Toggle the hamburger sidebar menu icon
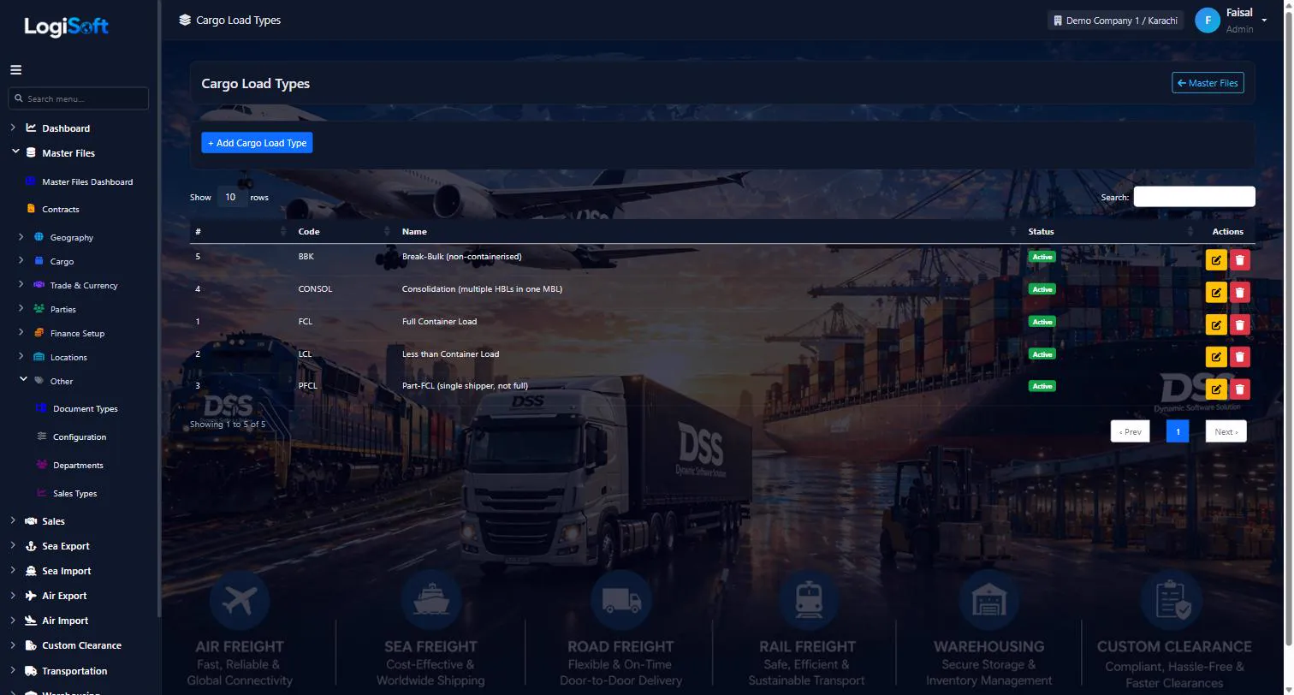1294x695 pixels. pyautogui.click(x=15, y=70)
